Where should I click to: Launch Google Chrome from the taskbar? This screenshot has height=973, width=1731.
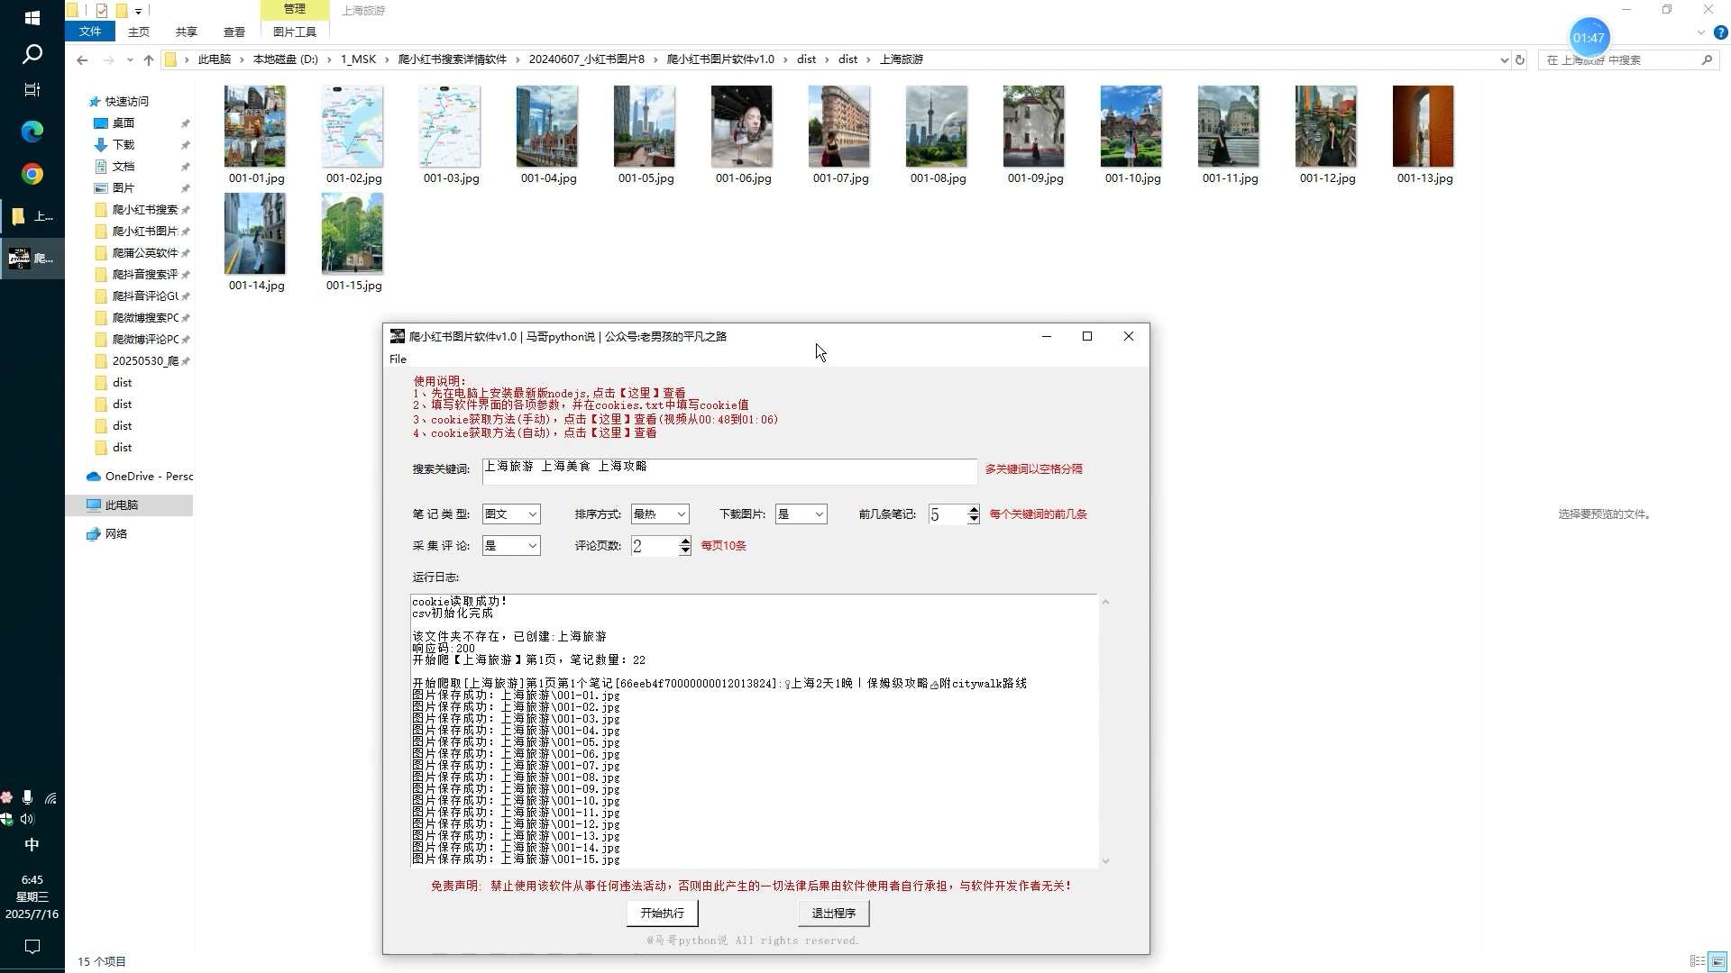[x=32, y=174]
